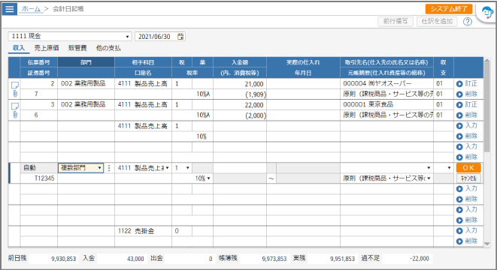Select the 1122 売掛金 account cell
497x270 pixels.
coord(143,231)
